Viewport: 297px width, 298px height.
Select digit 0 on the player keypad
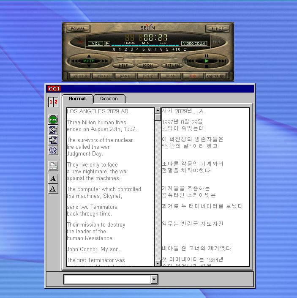[114, 49]
